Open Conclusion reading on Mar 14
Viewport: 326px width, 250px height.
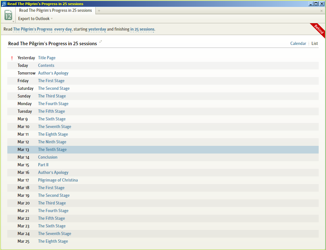(x=48, y=157)
